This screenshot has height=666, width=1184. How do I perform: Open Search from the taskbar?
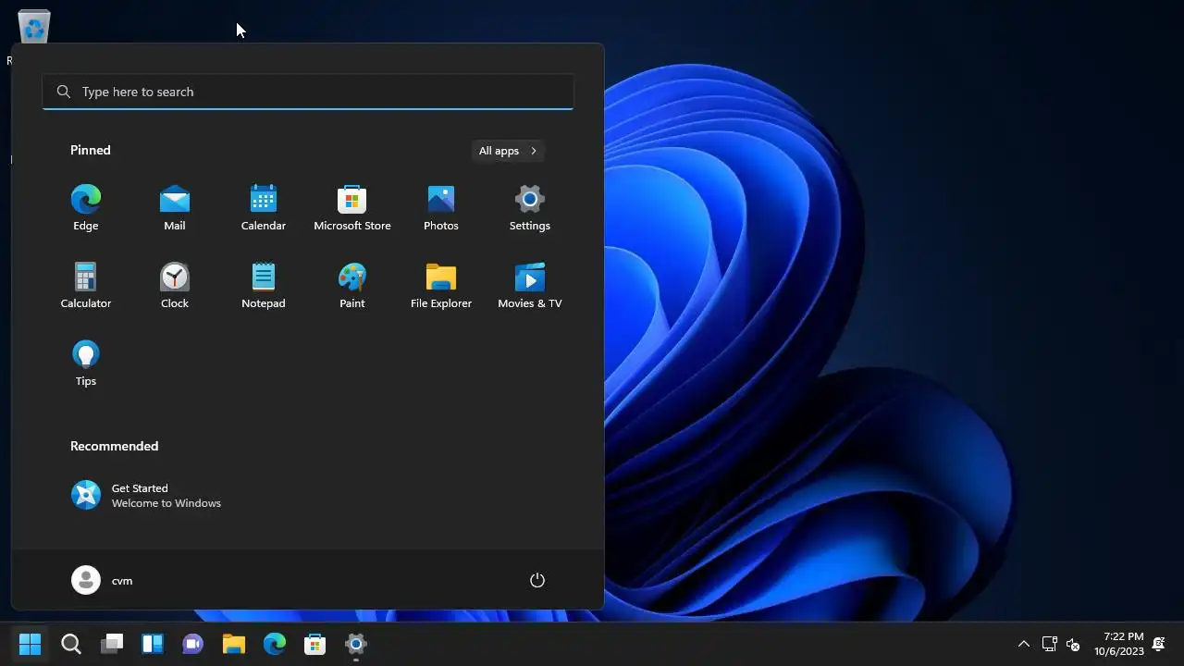(x=71, y=644)
